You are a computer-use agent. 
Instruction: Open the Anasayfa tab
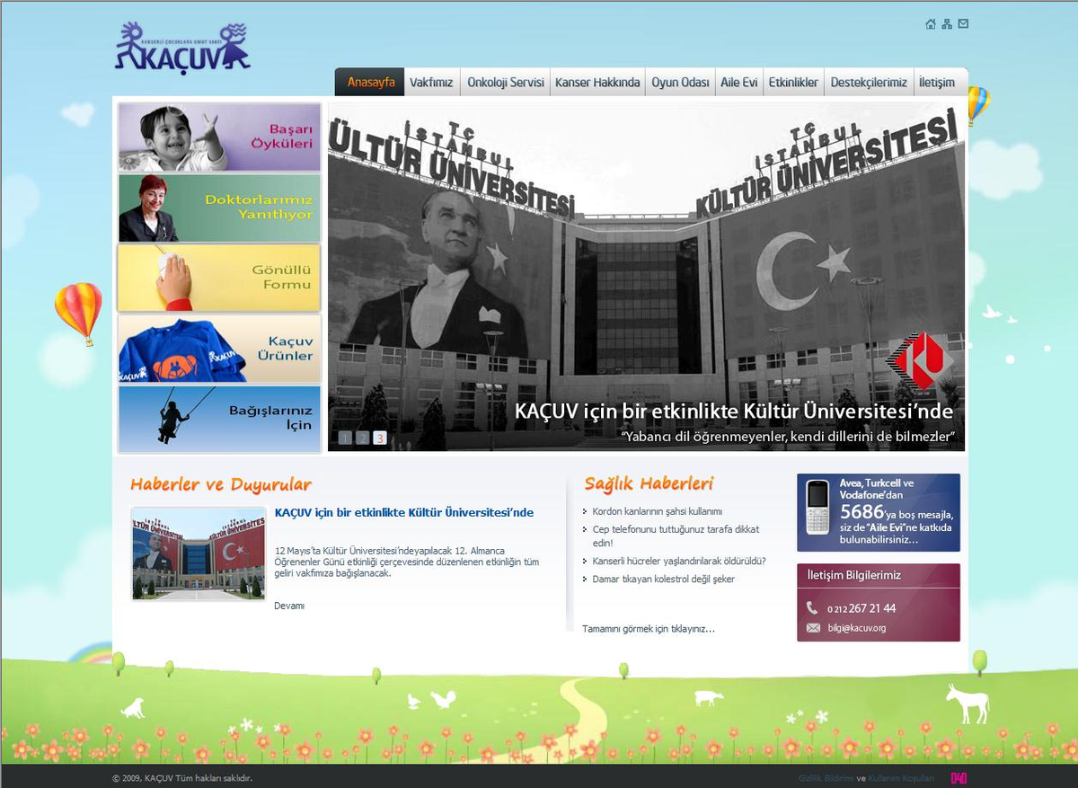pos(371,82)
